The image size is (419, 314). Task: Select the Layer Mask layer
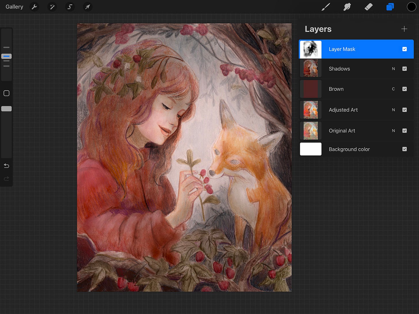(x=357, y=49)
